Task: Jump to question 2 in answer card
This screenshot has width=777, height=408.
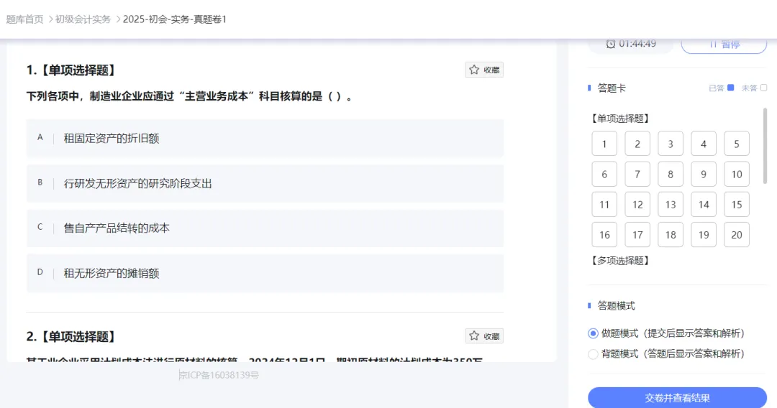Action: click(x=637, y=144)
